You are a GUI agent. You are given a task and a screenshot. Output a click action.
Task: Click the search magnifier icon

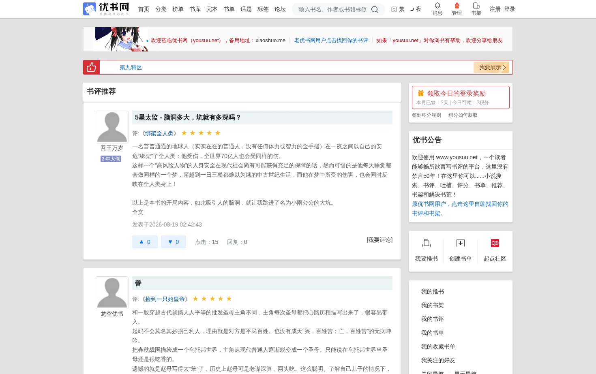coord(375,9)
